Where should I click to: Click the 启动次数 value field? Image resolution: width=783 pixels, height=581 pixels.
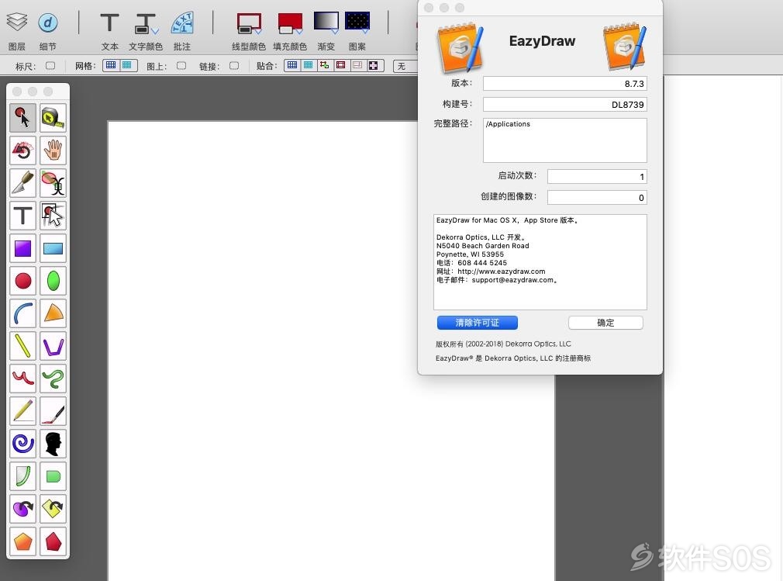pos(597,176)
